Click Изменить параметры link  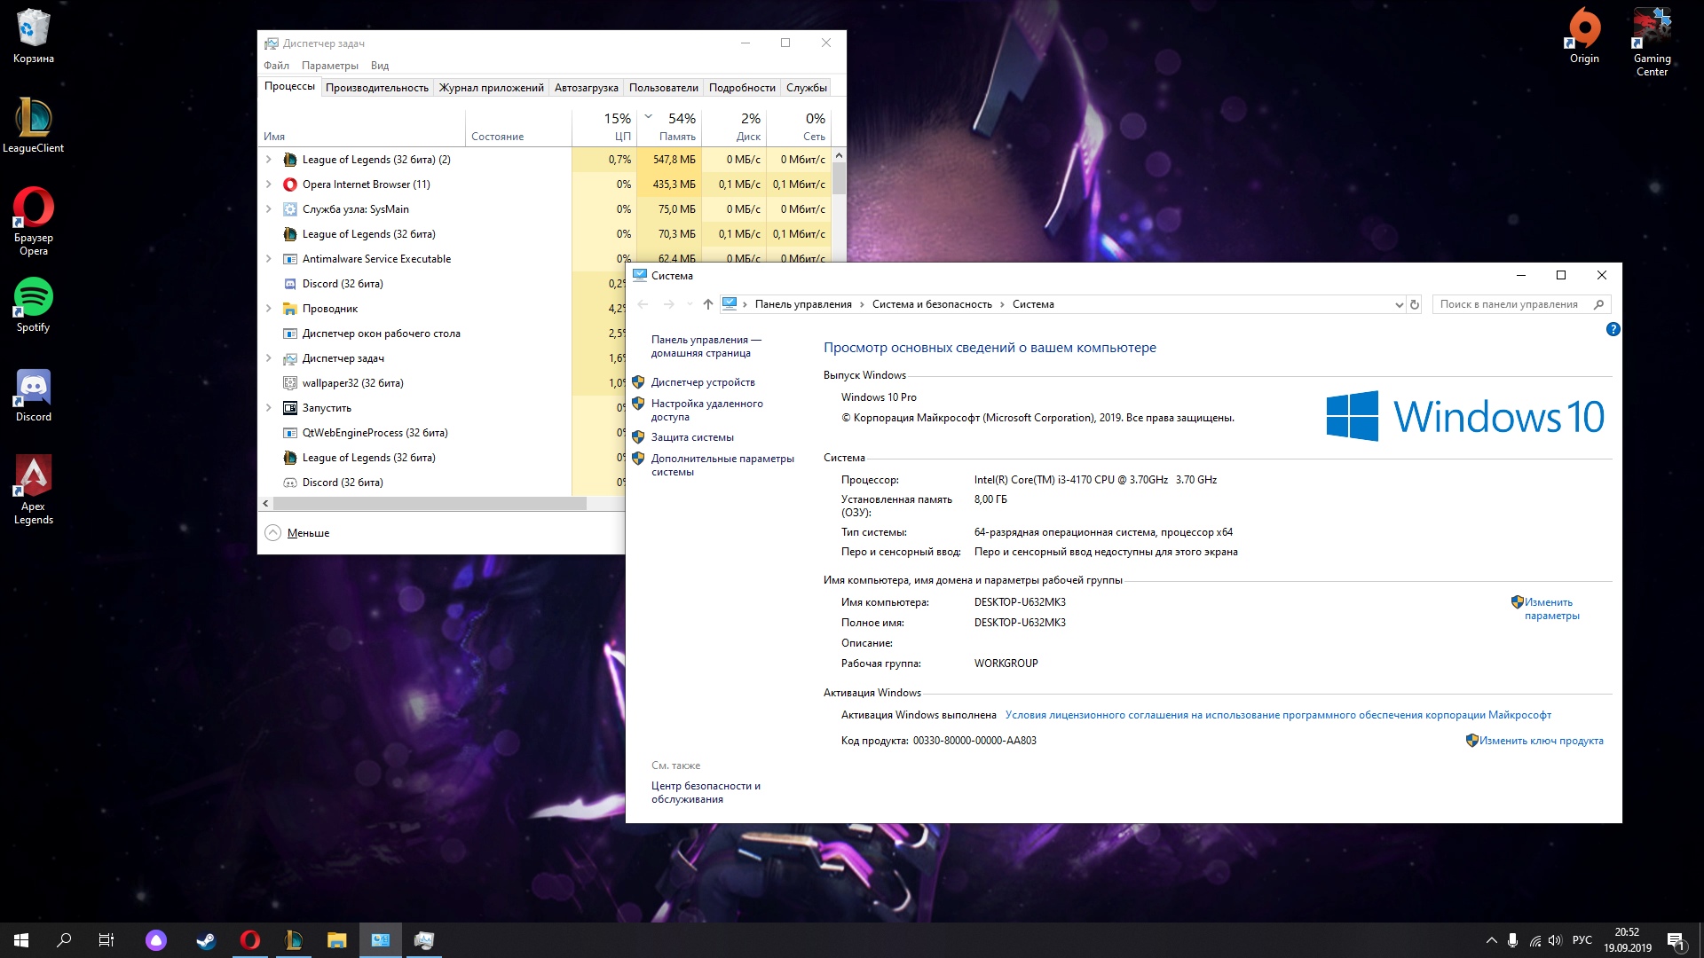coord(1551,609)
